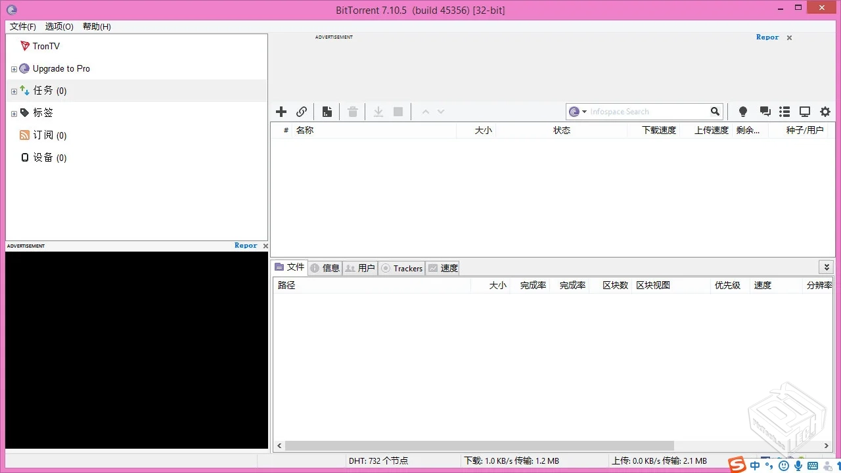Click the detailed info view icon
Viewport: 841px width, 473px height.
[784, 112]
